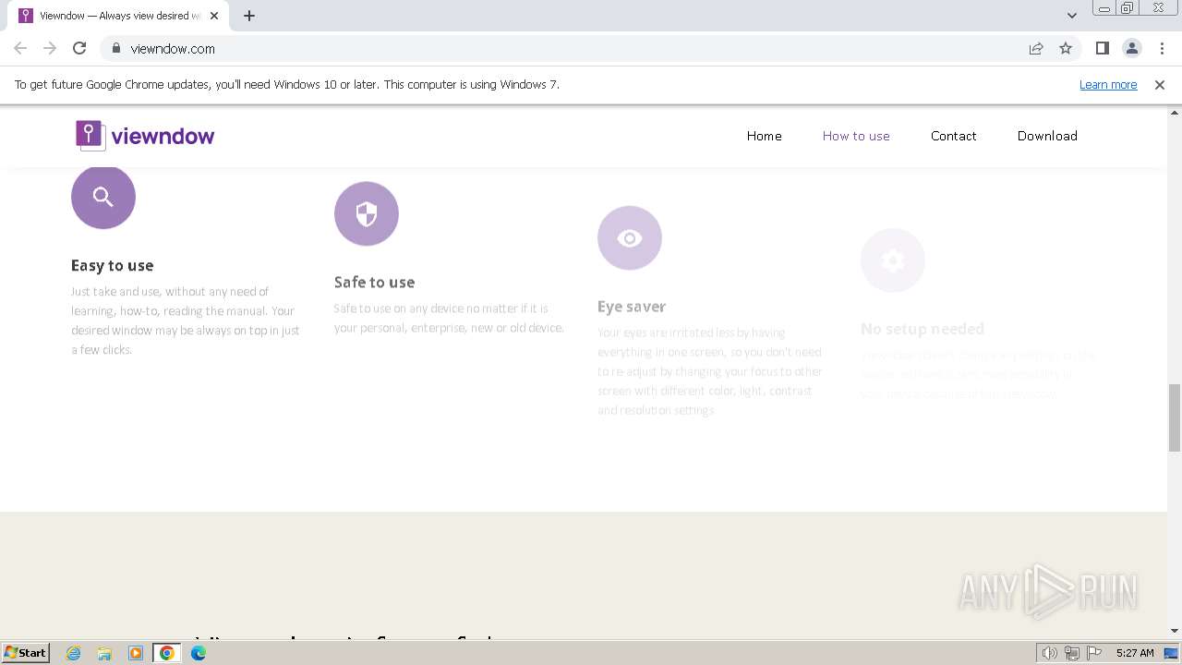Open the Windows Start button

tap(25, 652)
